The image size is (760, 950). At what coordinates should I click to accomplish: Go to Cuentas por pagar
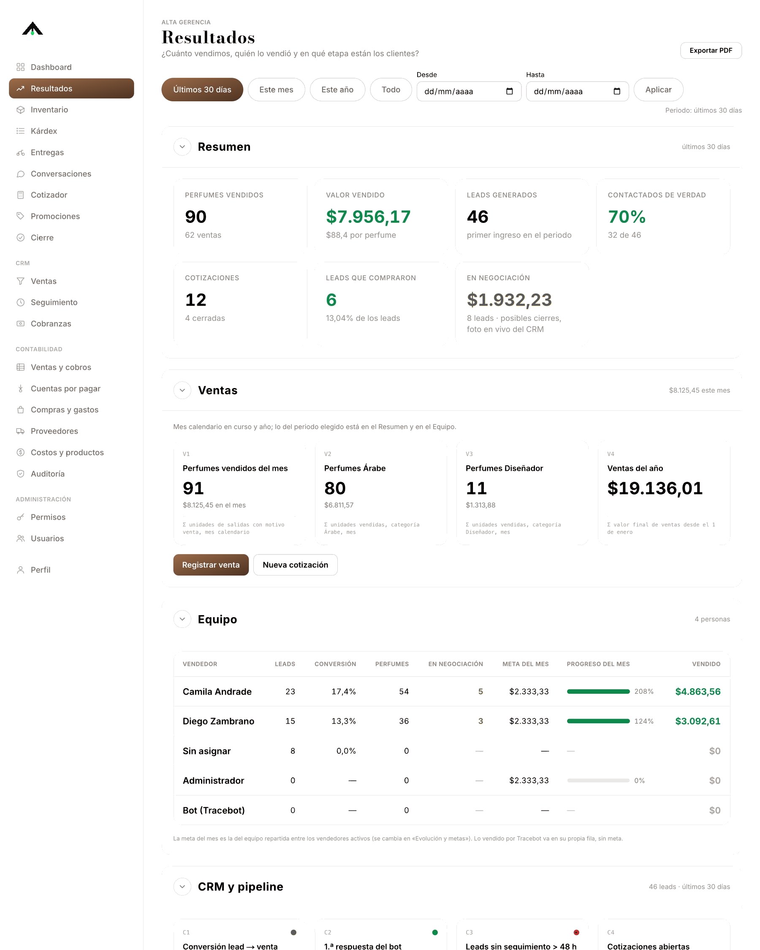pyautogui.click(x=71, y=388)
